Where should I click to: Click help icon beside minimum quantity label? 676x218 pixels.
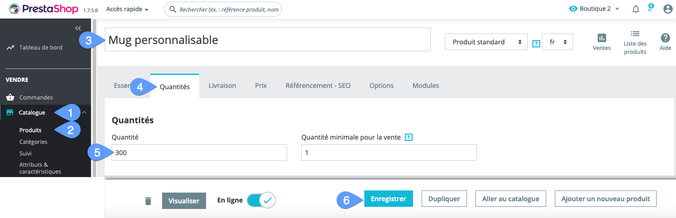pos(409,137)
